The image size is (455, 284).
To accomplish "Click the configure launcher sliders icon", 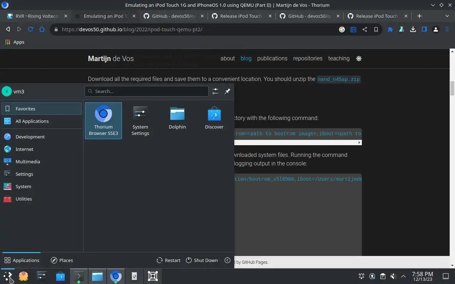I will tap(215, 91).
